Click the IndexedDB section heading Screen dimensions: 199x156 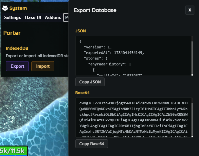[17, 48]
